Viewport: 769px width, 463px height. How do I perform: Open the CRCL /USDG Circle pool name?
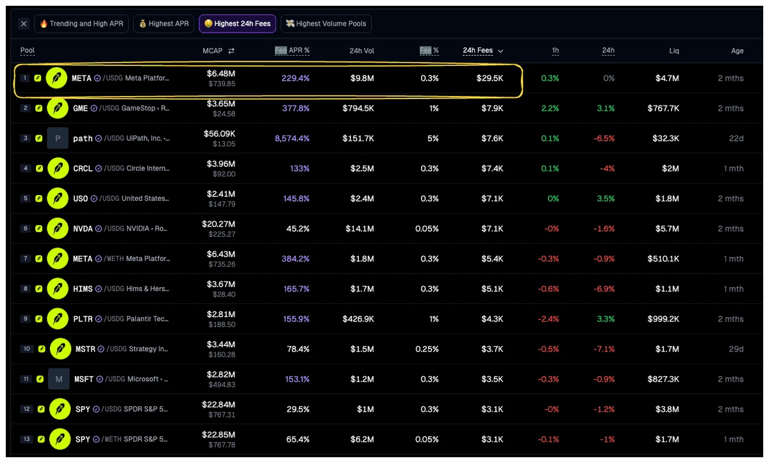pyautogui.click(x=121, y=168)
